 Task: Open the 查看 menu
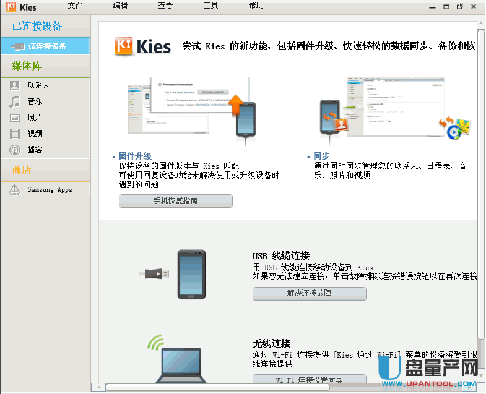tap(165, 6)
